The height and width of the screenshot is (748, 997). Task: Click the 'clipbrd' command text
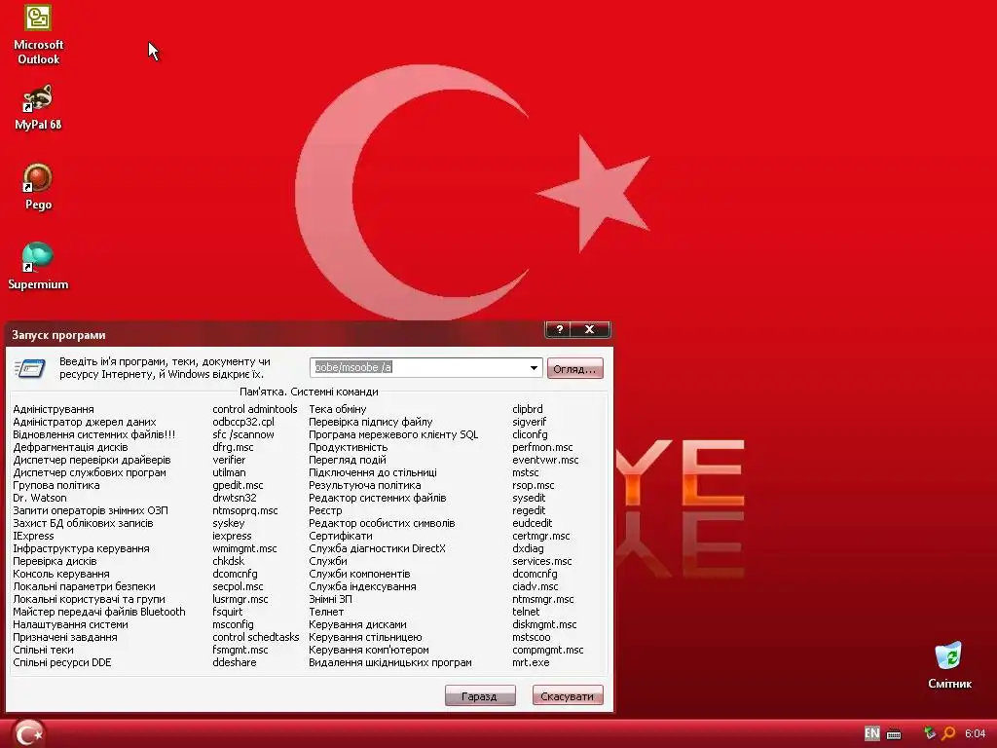coord(528,409)
